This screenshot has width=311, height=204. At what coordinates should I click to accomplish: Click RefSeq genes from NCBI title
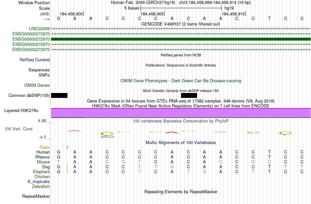pos(181,55)
